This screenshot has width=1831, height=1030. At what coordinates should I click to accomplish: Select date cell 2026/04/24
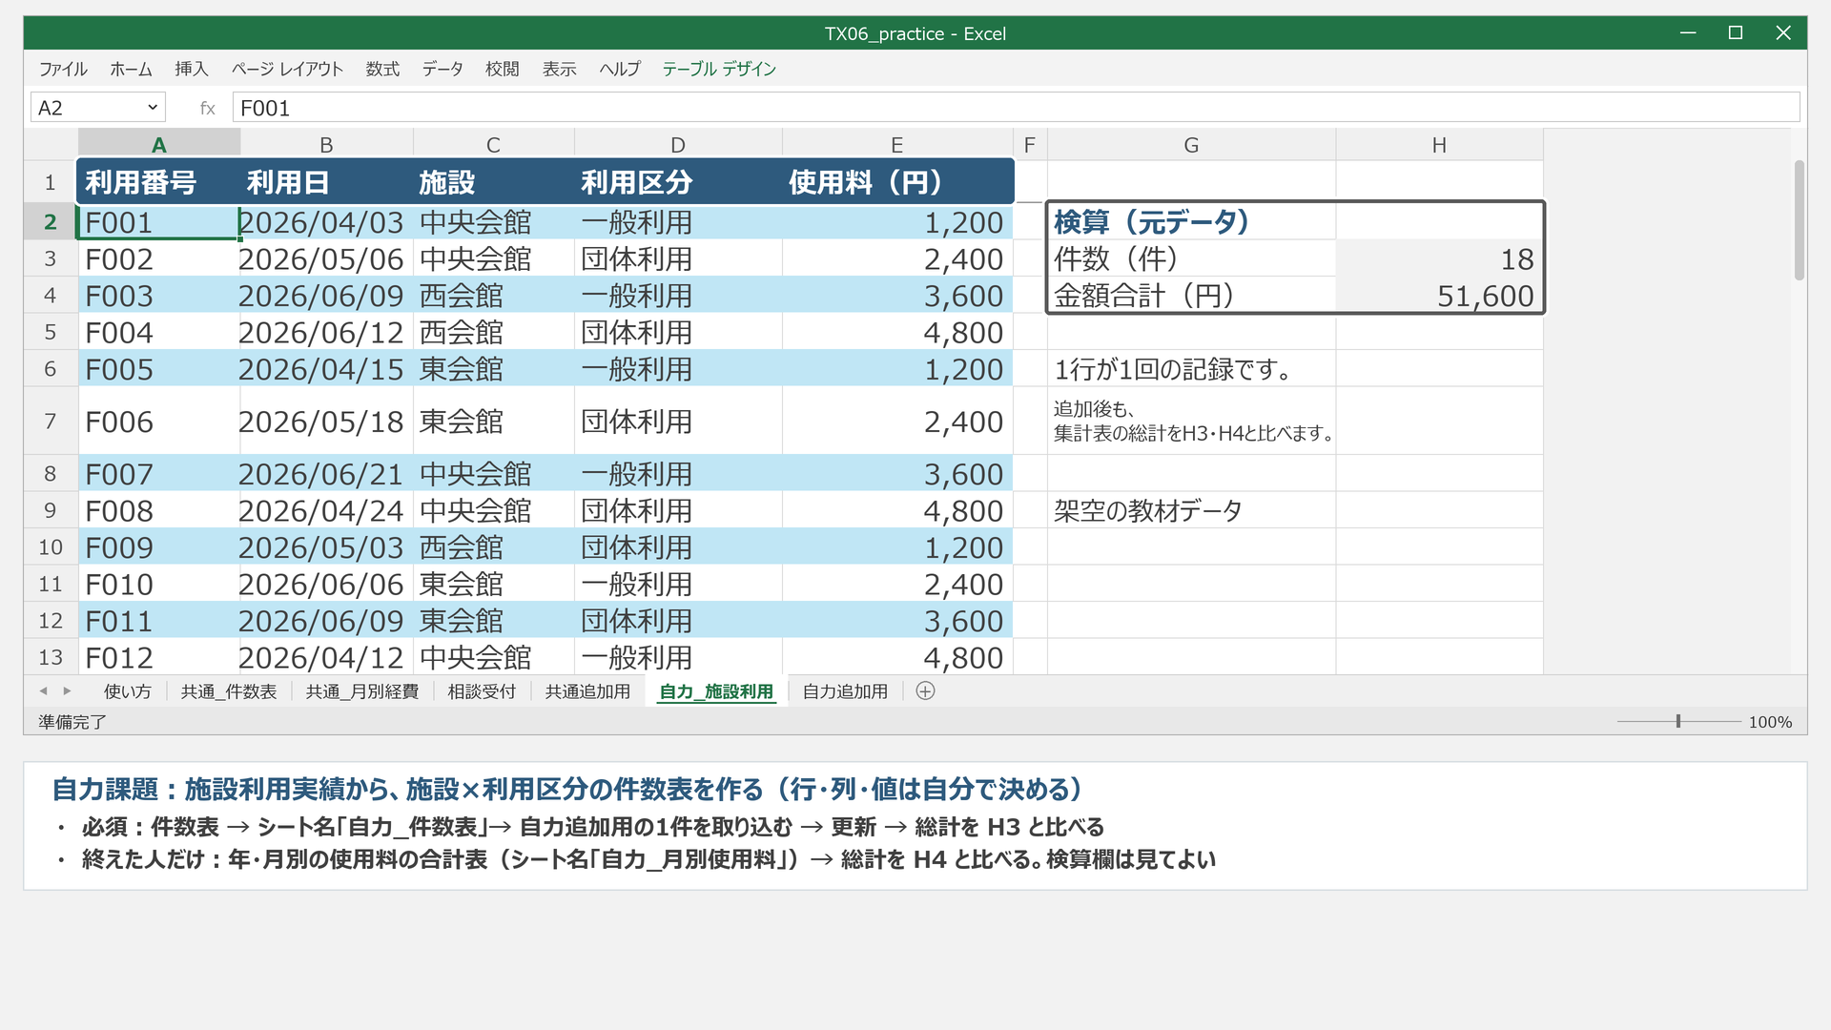[326, 510]
